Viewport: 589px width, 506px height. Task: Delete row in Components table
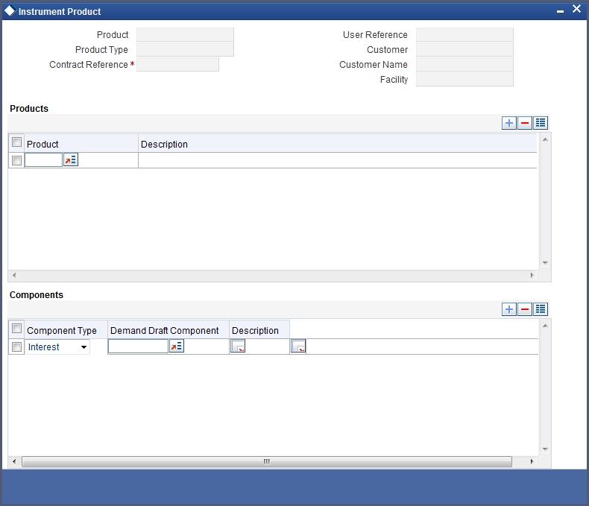click(x=525, y=309)
